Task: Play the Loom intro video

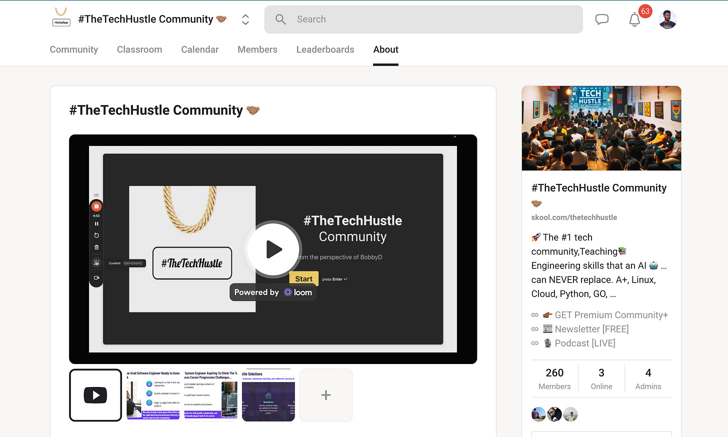Action: pos(273,249)
